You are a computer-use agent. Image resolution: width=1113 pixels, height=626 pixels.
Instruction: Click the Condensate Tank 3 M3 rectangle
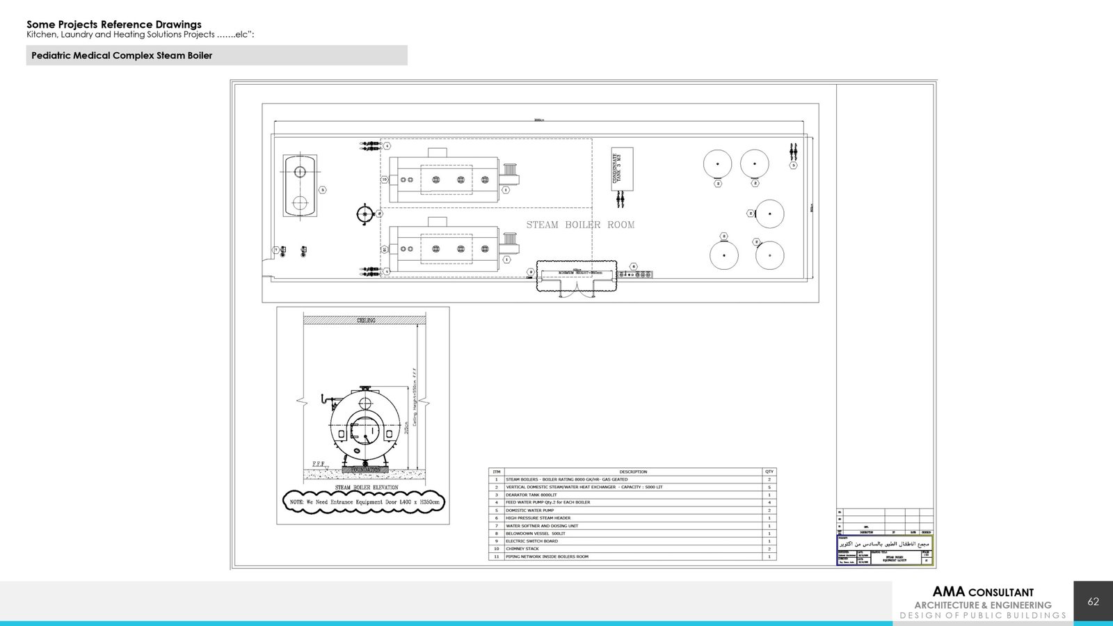click(622, 168)
